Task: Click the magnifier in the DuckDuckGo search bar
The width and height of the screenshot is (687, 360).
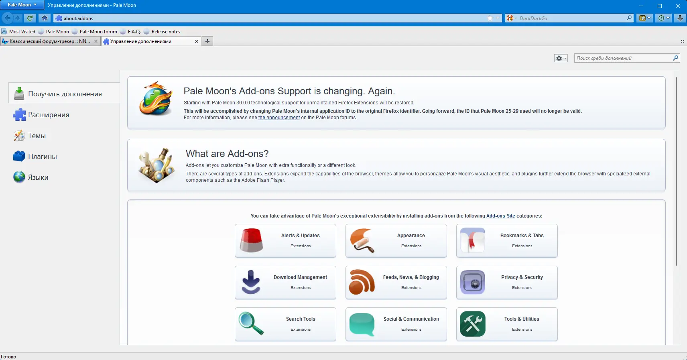Action: (x=629, y=18)
